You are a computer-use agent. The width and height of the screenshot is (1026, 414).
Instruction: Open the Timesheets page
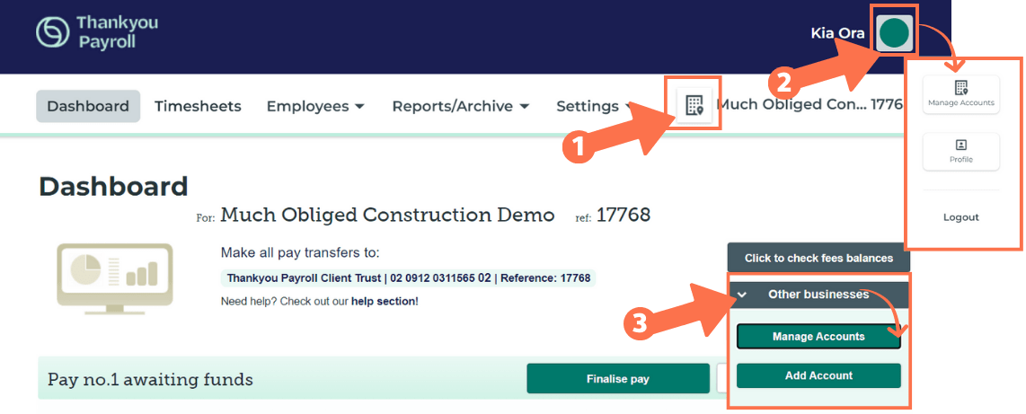(198, 106)
